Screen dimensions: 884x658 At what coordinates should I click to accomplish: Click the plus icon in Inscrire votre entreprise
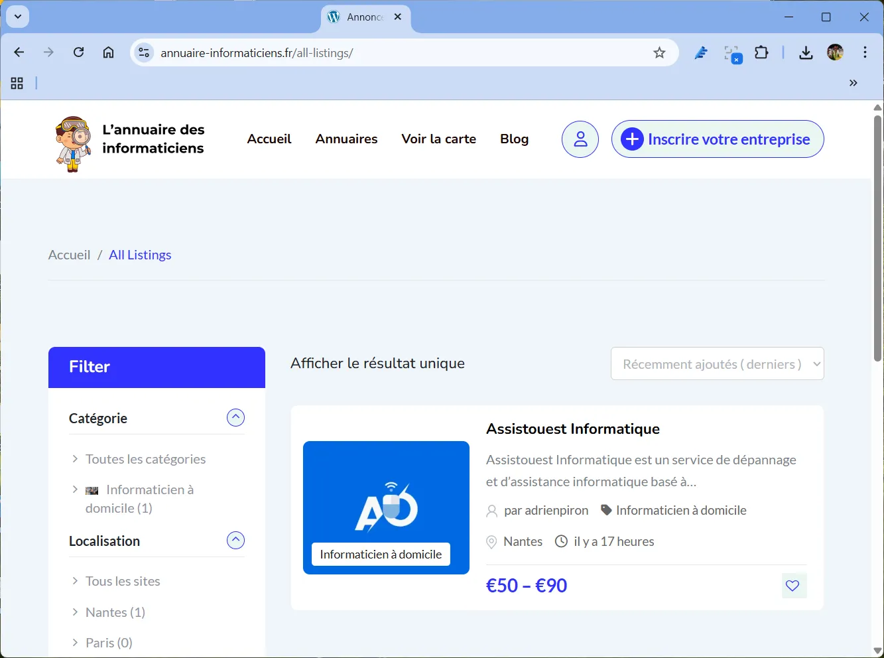point(632,139)
